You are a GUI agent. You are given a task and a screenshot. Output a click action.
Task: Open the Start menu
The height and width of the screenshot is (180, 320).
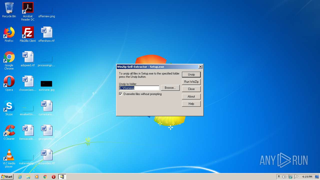tap(7, 177)
